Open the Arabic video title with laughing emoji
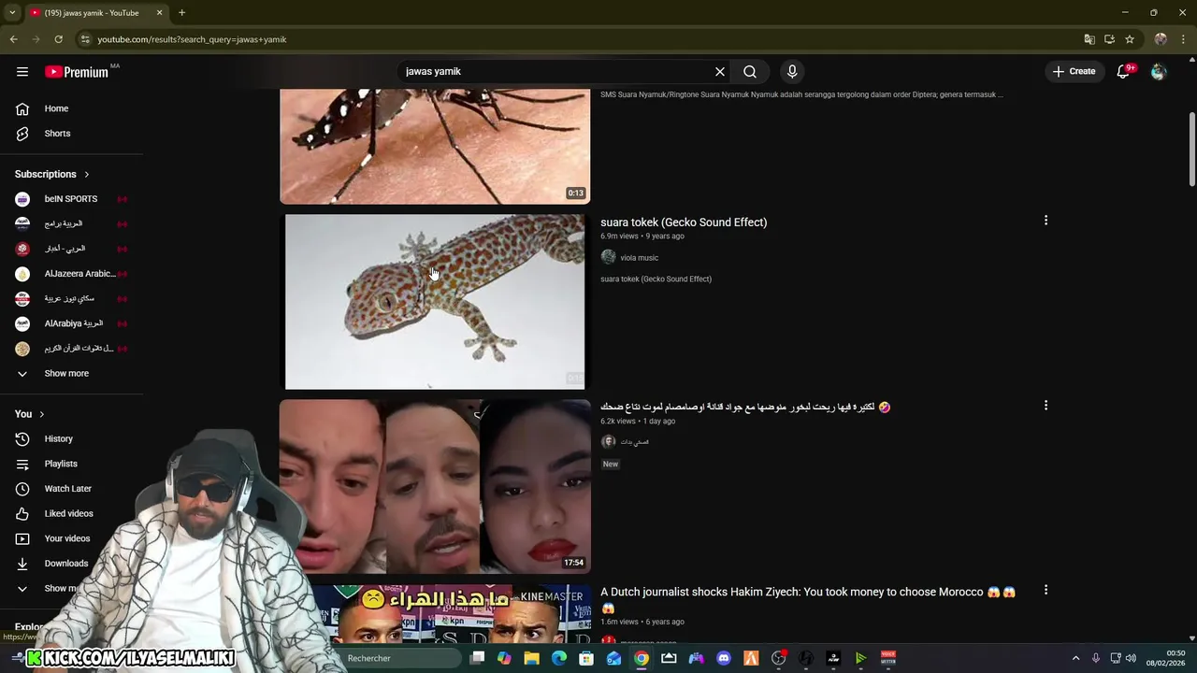 click(745, 408)
